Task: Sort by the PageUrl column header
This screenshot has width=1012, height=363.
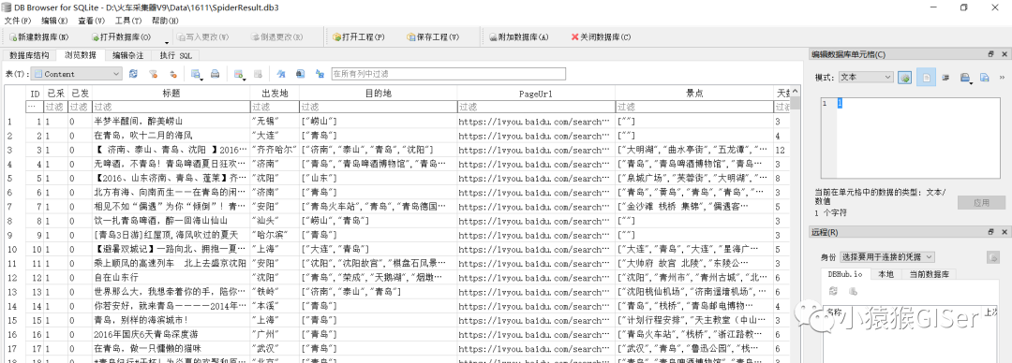Action: [536, 94]
